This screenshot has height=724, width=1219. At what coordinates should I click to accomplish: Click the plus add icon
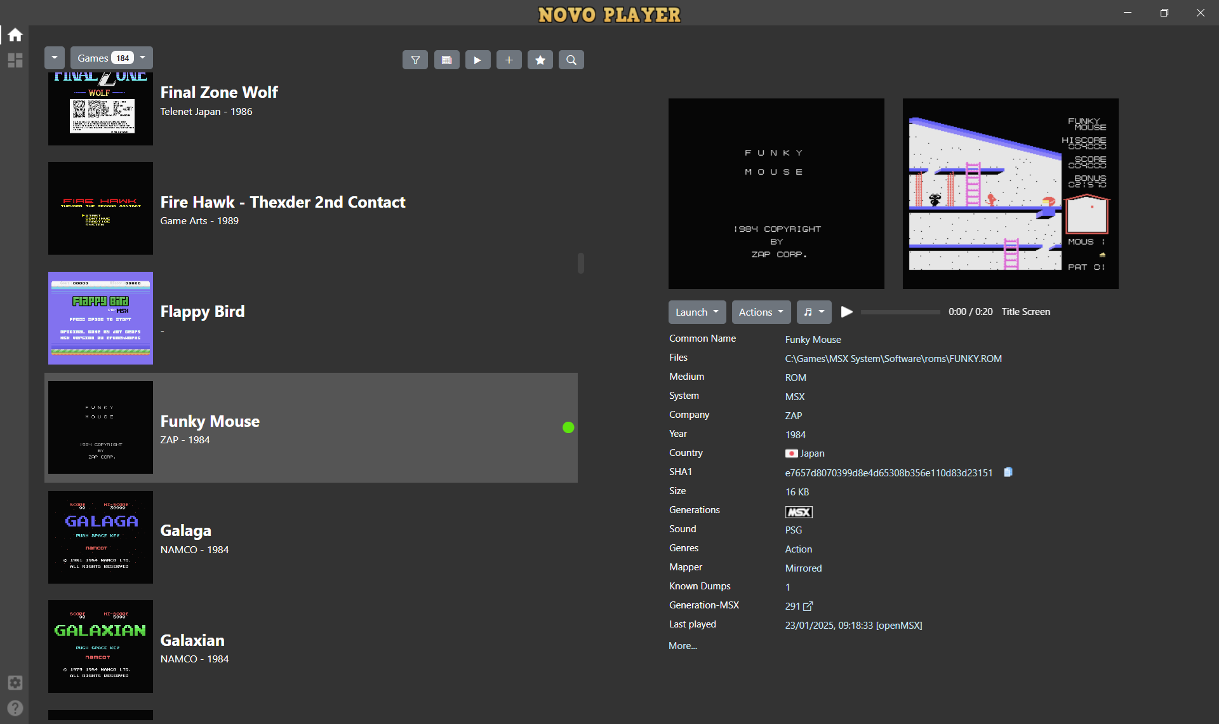509,60
